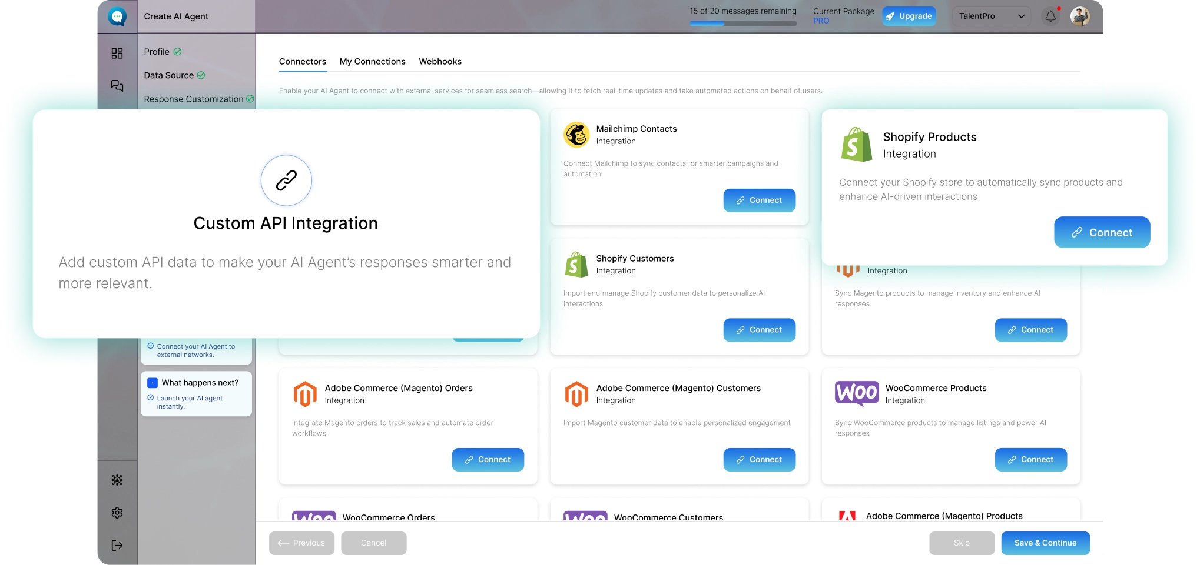
Task: Click the 'PRO' package label
Action: (821, 21)
